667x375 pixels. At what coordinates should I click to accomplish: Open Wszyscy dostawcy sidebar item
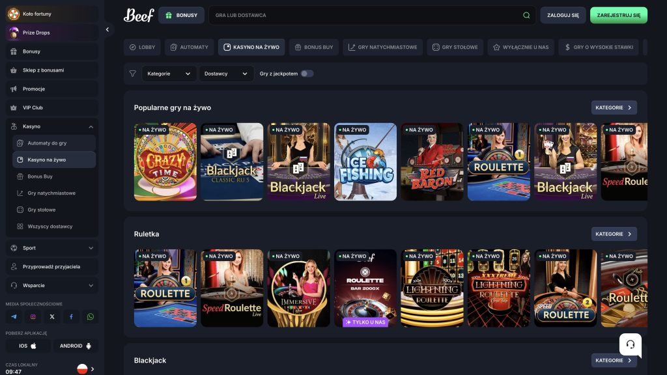tap(54, 226)
